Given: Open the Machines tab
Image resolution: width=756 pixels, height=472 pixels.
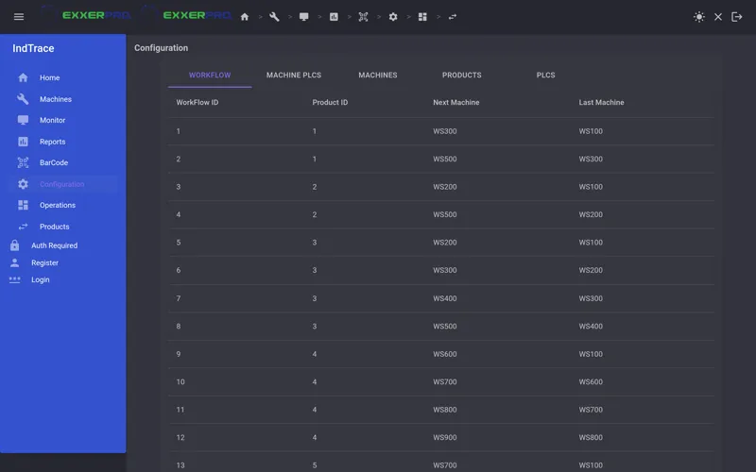Looking at the screenshot, I should [x=377, y=76].
